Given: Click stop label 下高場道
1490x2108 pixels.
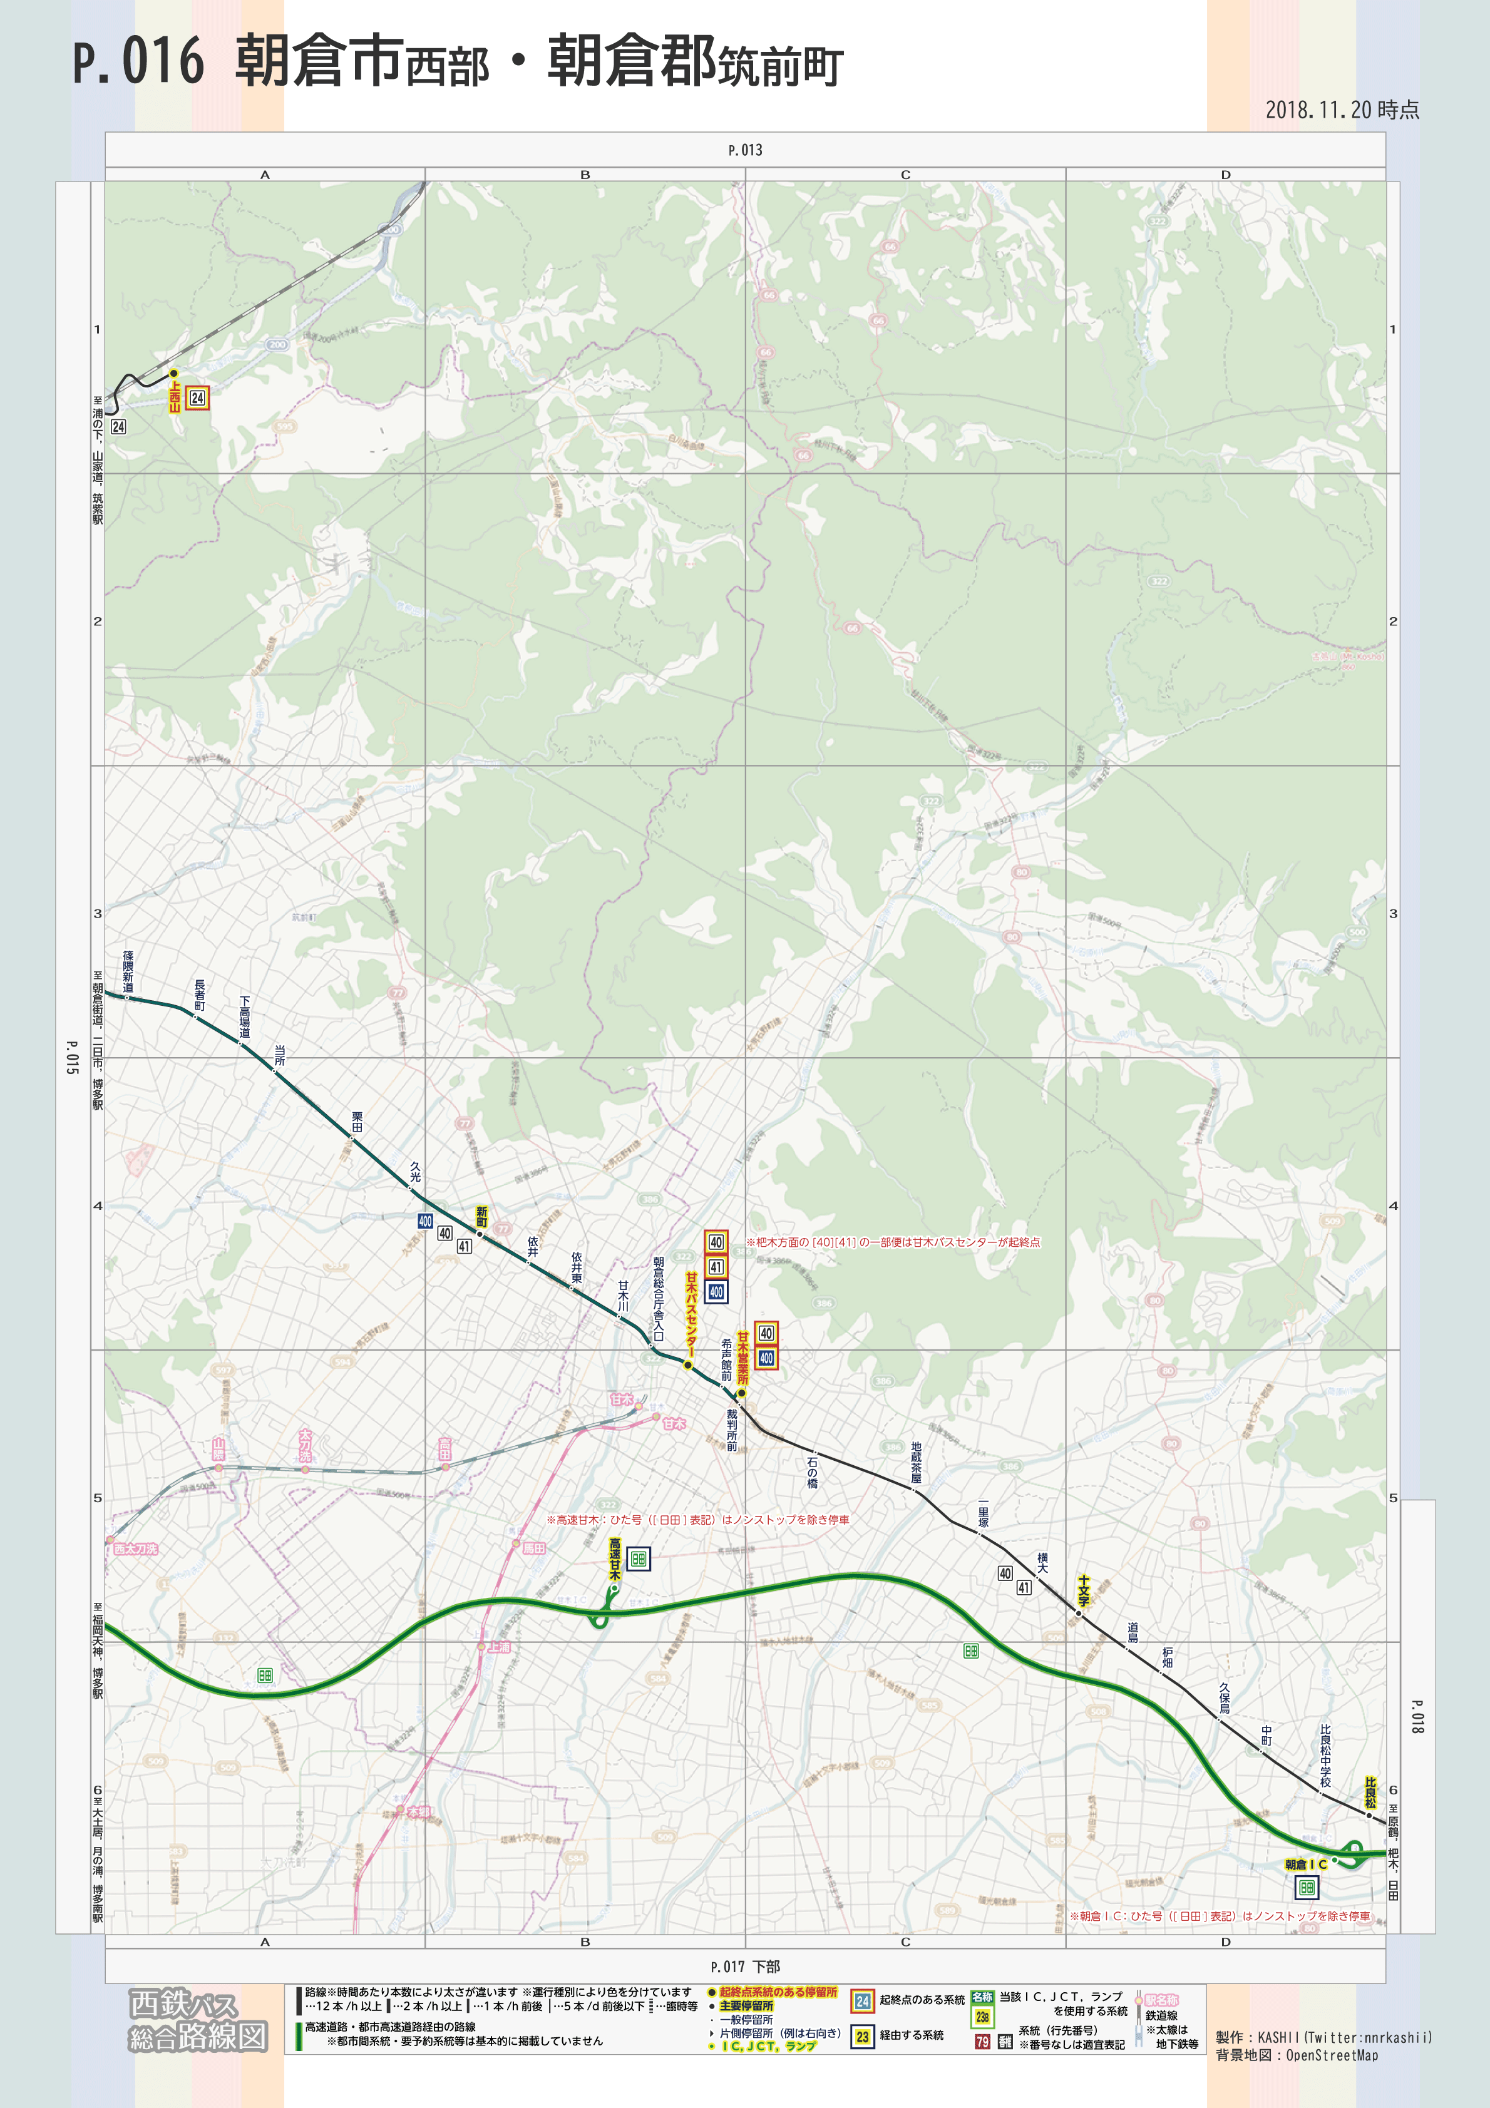Looking at the screenshot, I should tap(244, 1016).
